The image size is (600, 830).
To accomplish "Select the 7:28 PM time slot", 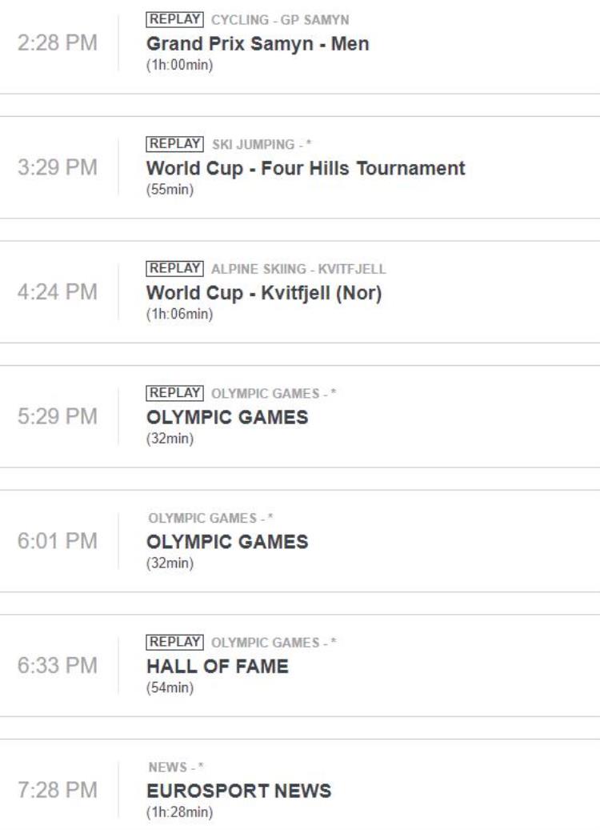I will [x=57, y=790].
